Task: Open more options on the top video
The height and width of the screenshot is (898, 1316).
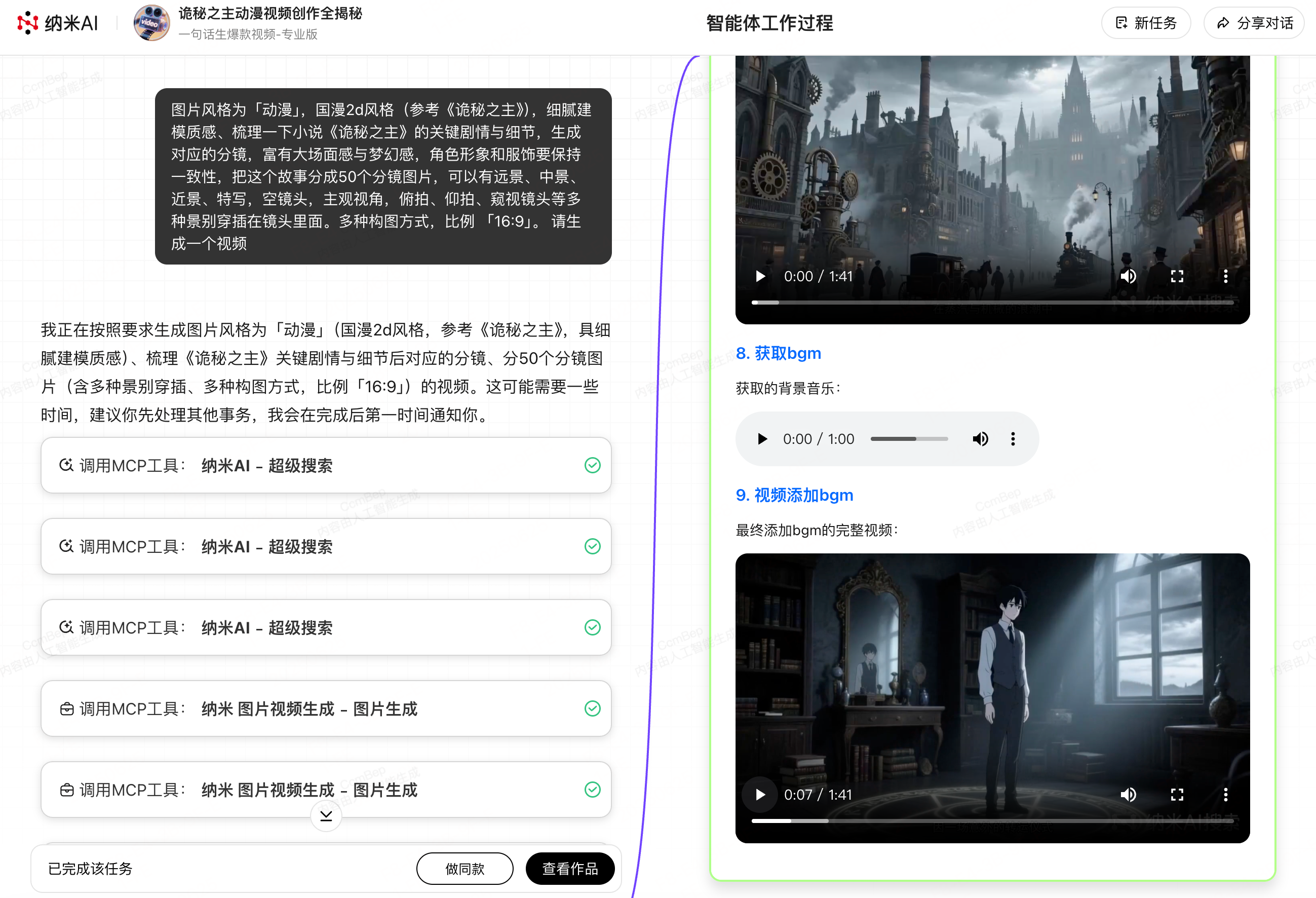Action: click(1226, 276)
